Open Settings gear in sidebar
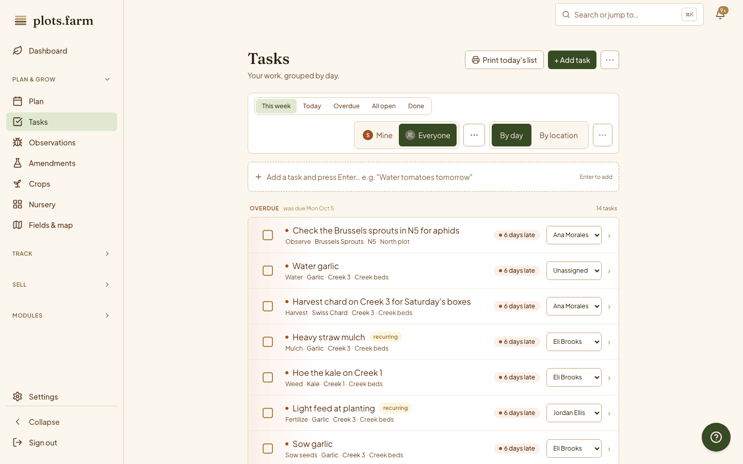The image size is (743, 464). [61, 396]
